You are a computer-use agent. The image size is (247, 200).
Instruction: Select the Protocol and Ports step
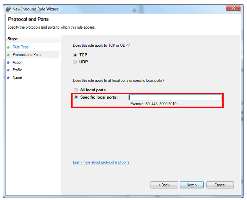[x=27, y=55]
